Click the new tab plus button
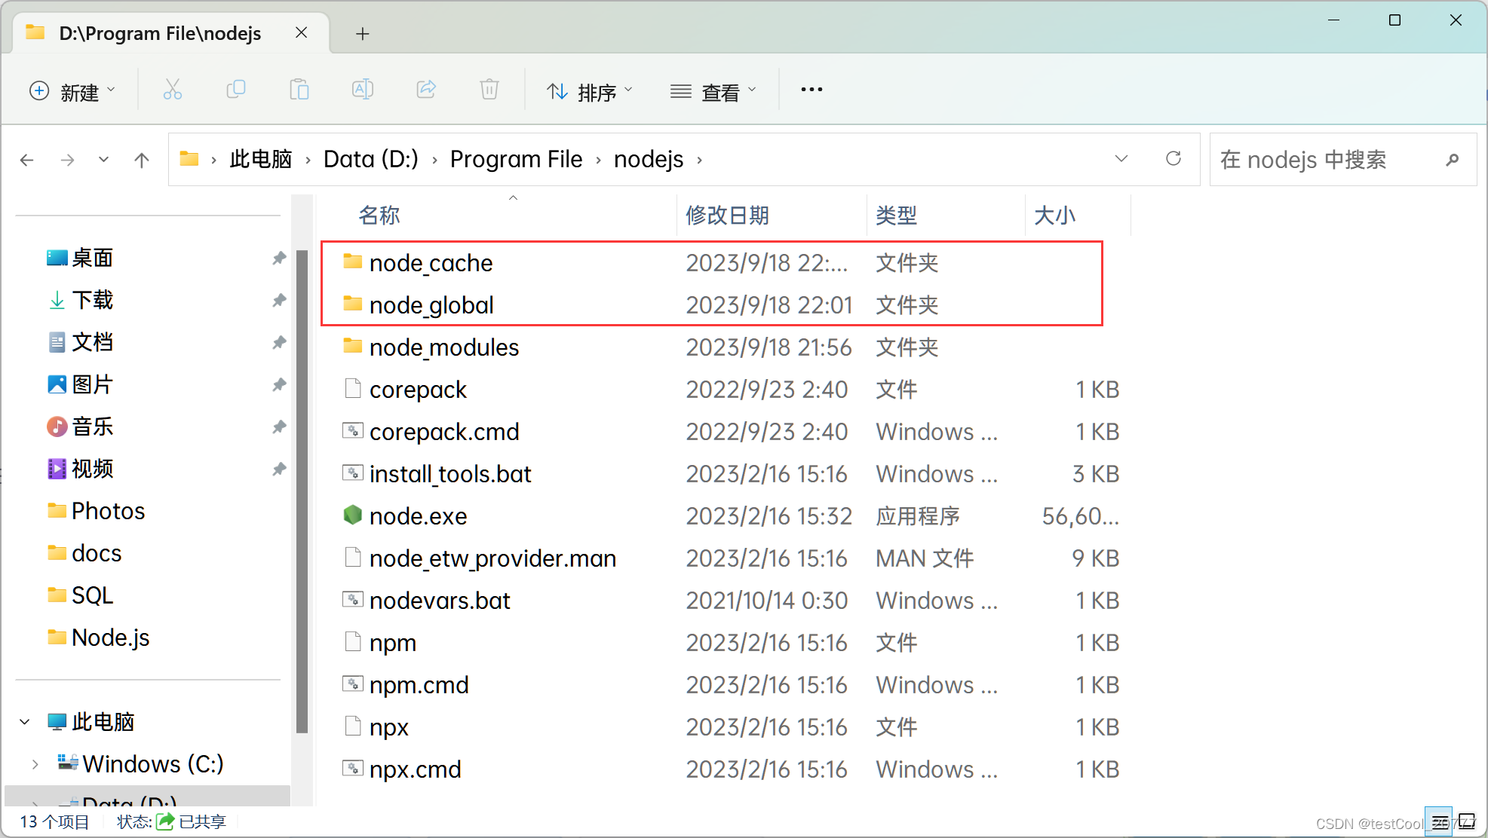 click(x=363, y=33)
